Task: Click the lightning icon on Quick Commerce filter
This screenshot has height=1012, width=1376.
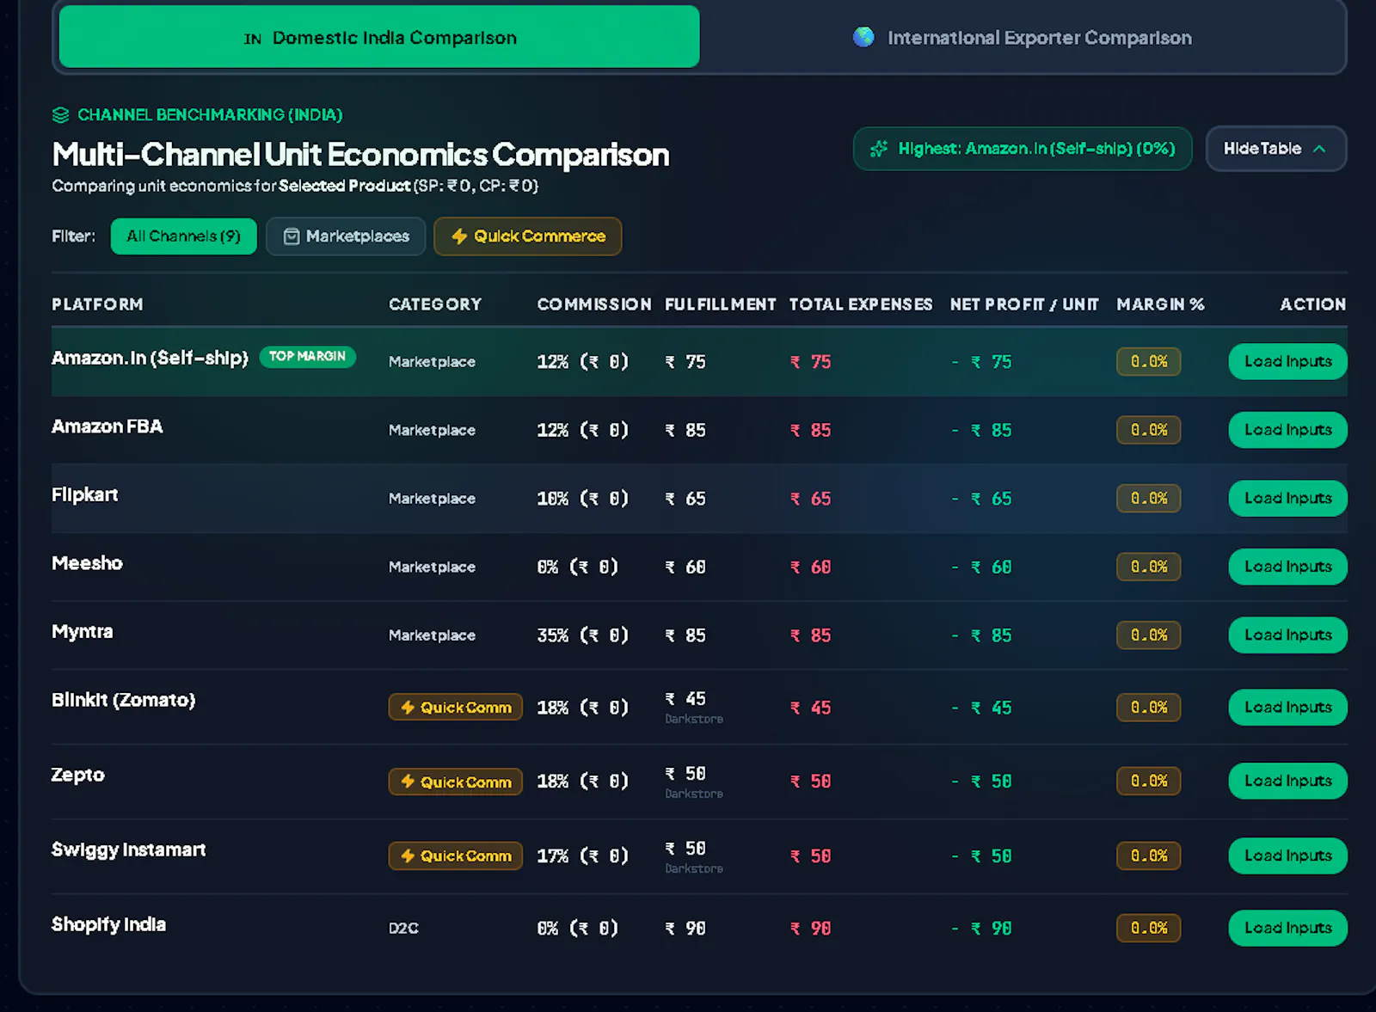Action: coord(459,236)
